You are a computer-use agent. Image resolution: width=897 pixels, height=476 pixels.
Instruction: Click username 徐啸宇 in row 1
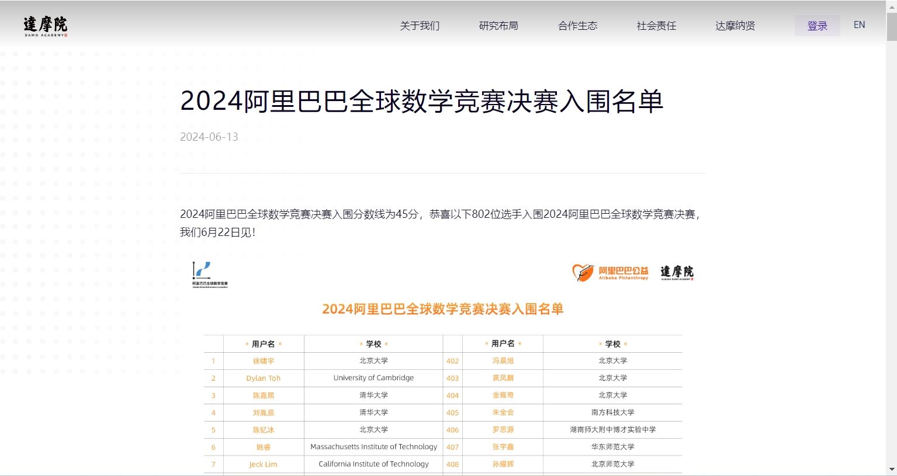coord(263,361)
